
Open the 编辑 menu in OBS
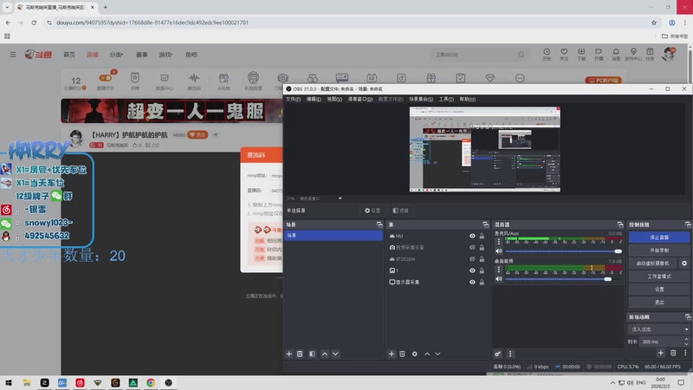[314, 99]
